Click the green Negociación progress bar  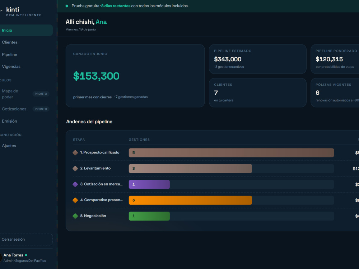(149, 216)
